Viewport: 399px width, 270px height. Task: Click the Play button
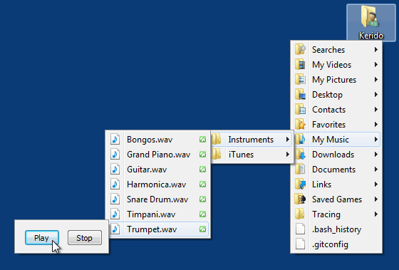pos(42,238)
